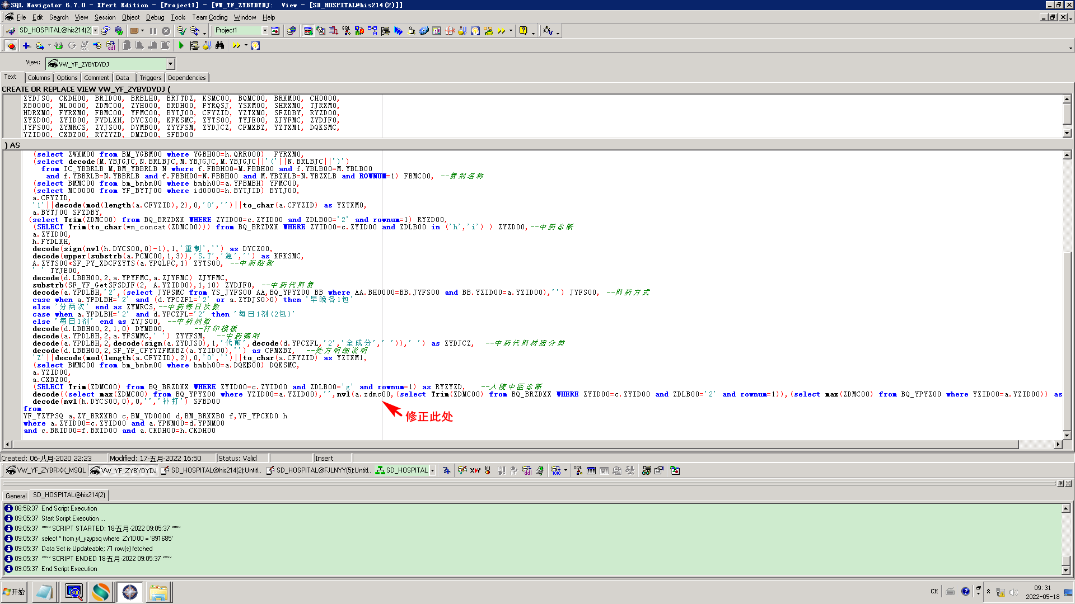Switch to the Columns tab
This screenshot has width=1075, height=604.
pos(39,78)
